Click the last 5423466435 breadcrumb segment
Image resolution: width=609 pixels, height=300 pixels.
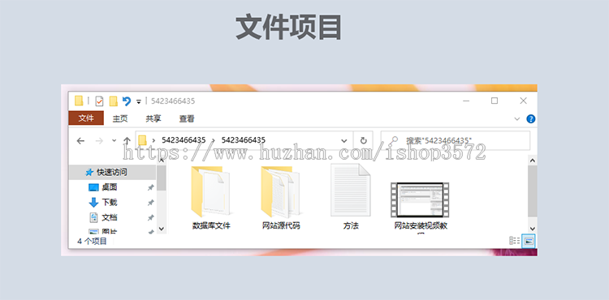click(x=244, y=140)
